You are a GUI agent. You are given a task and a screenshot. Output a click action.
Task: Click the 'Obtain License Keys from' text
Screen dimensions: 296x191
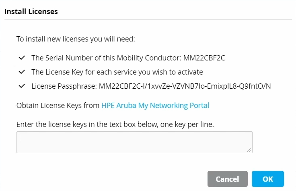(x=58, y=106)
